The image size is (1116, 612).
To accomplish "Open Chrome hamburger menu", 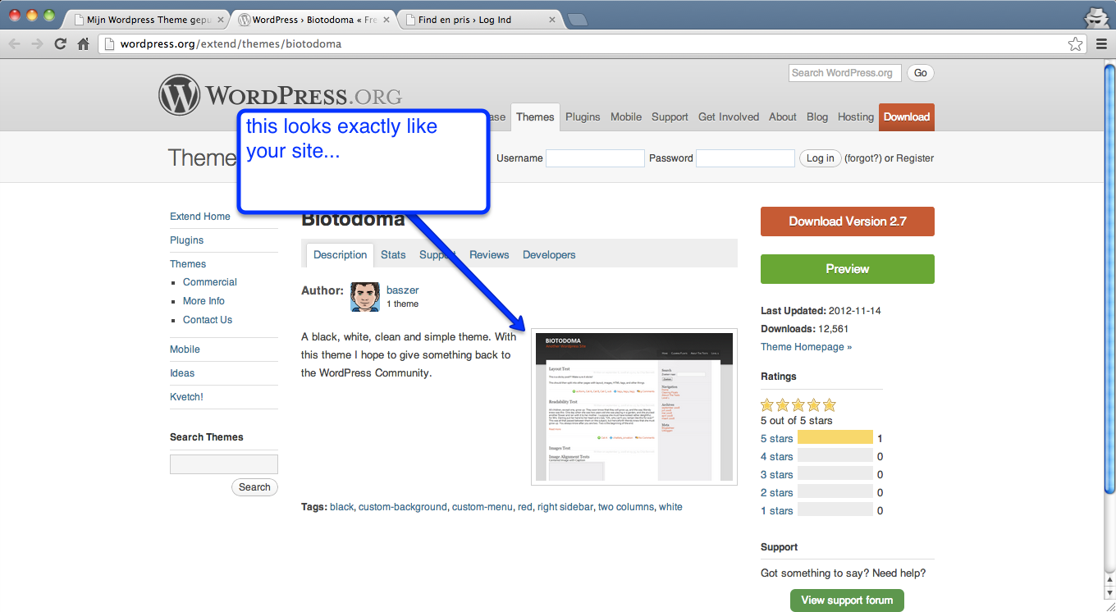I will [1101, 44].
